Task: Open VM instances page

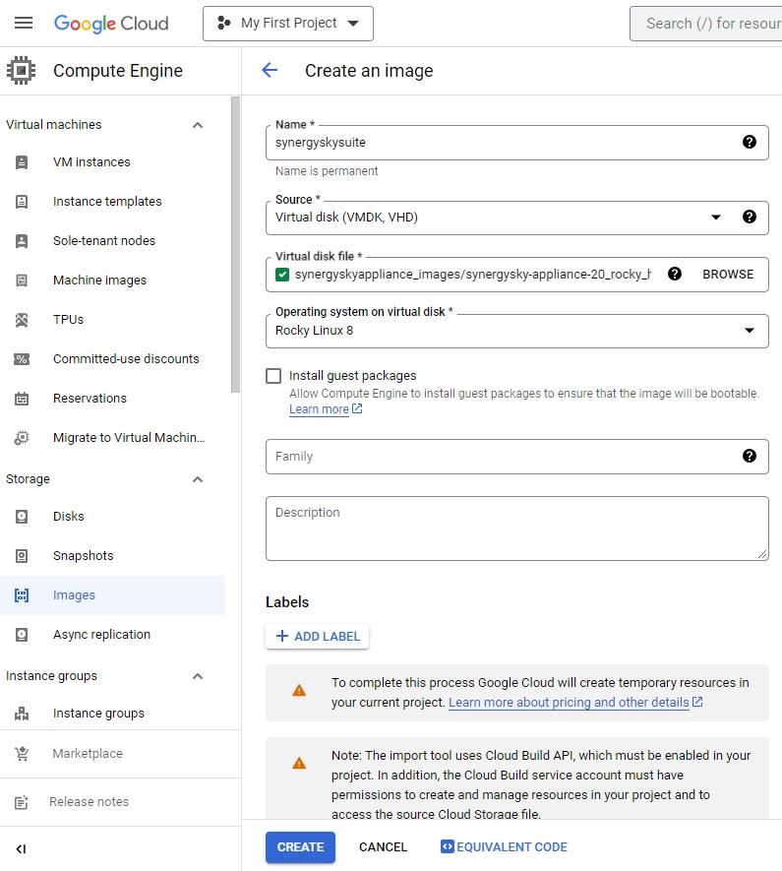Action: 91,162
